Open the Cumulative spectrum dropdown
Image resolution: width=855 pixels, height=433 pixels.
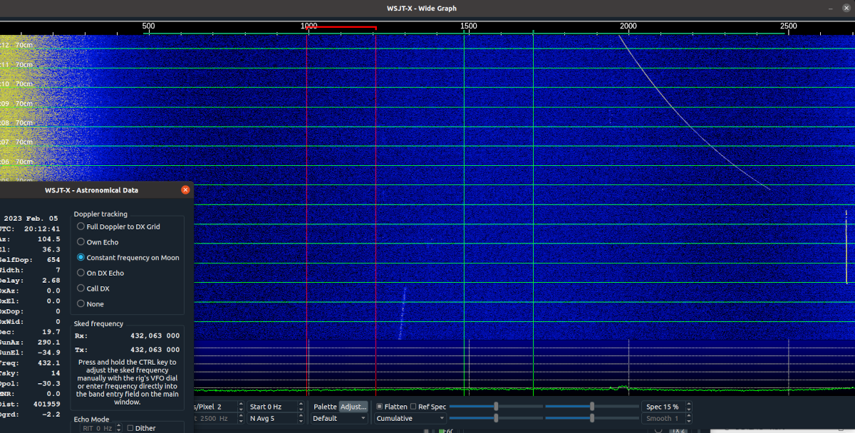pyautogui.click(x=410, y=419)
